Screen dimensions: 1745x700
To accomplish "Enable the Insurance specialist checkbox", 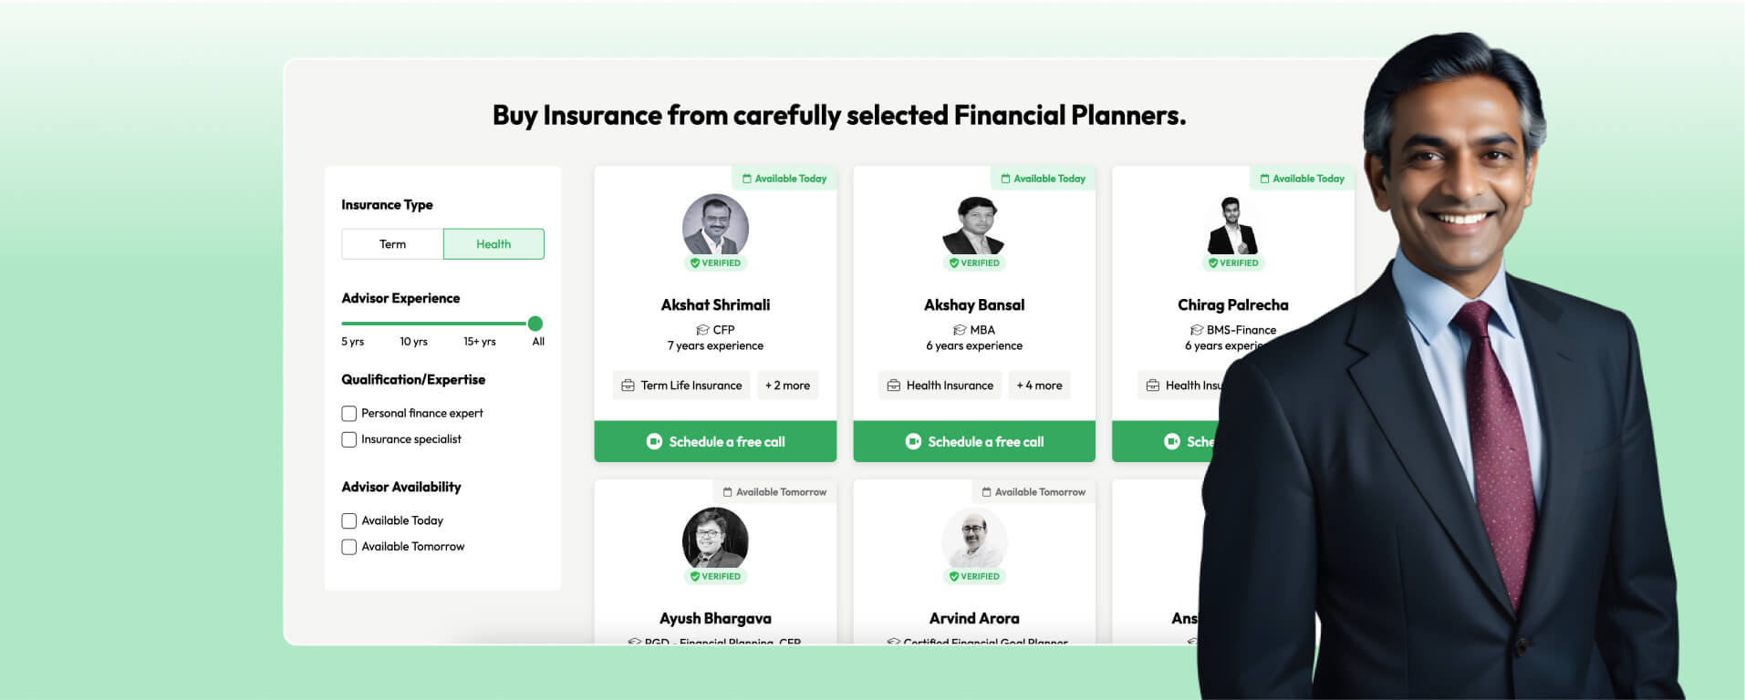I will point(348,439).
